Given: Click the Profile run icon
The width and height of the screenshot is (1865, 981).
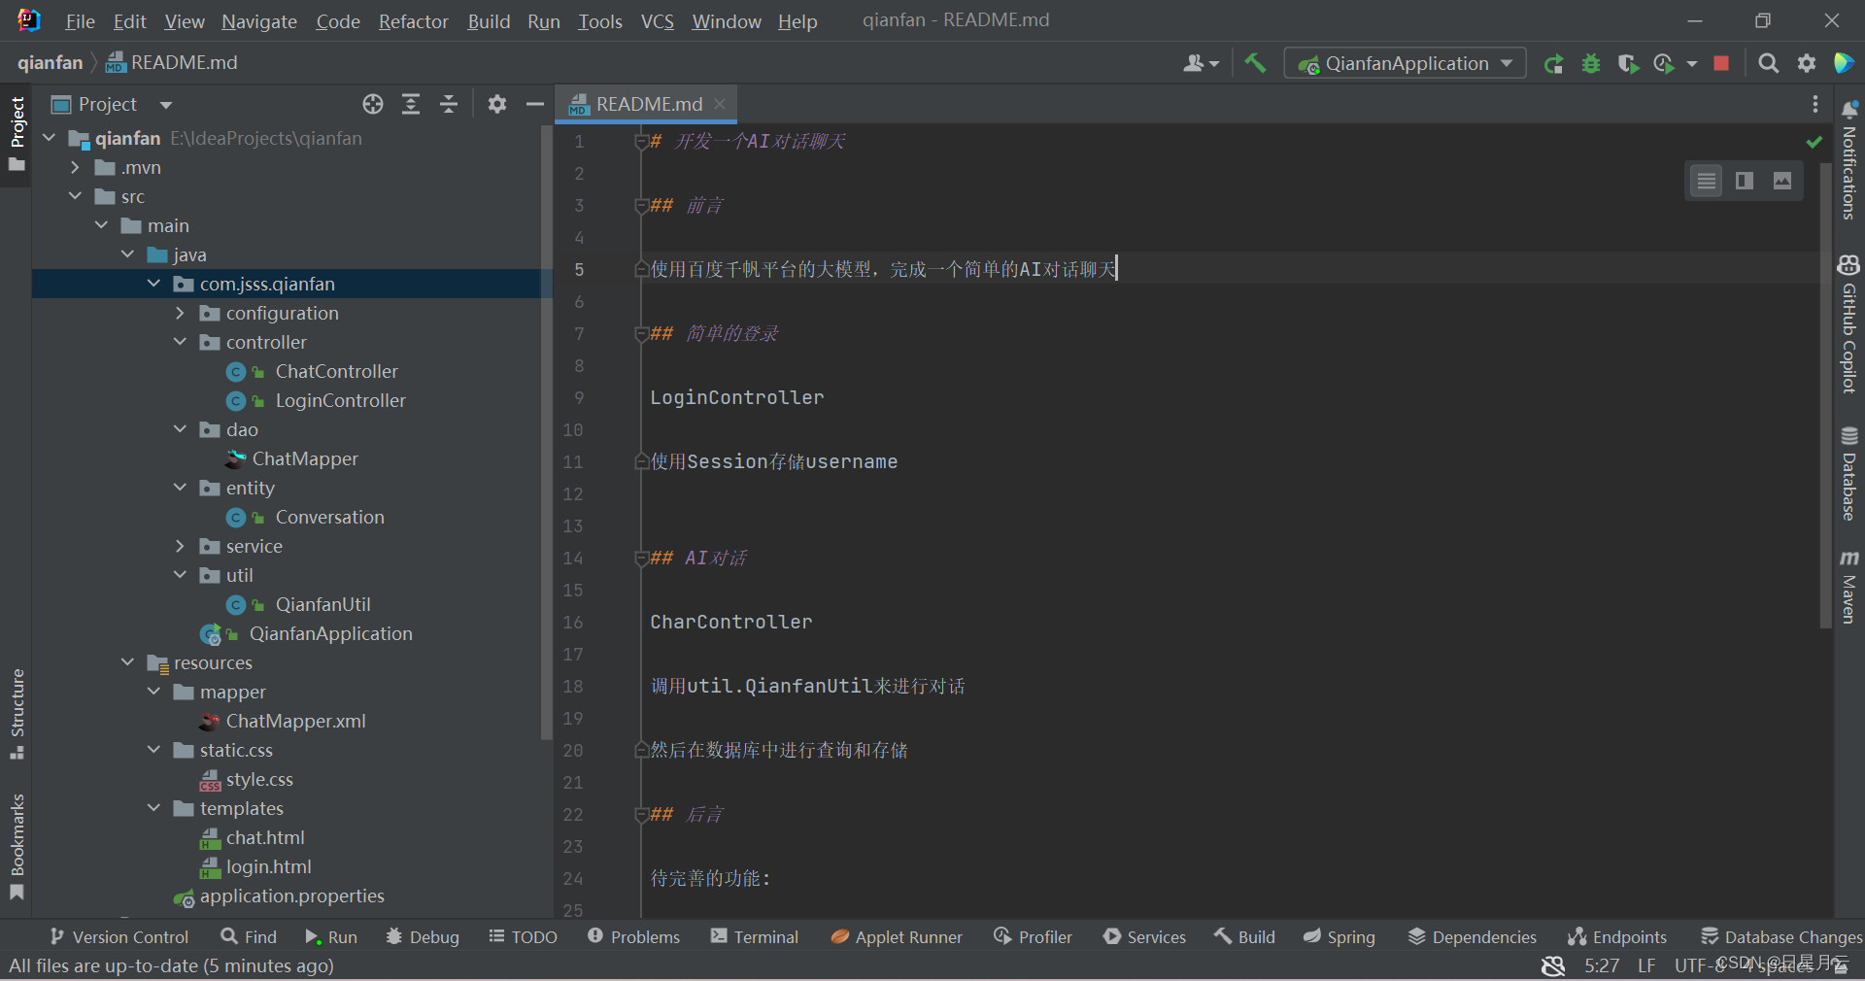Looking at the screenshot, I should tap(1664, 63).
